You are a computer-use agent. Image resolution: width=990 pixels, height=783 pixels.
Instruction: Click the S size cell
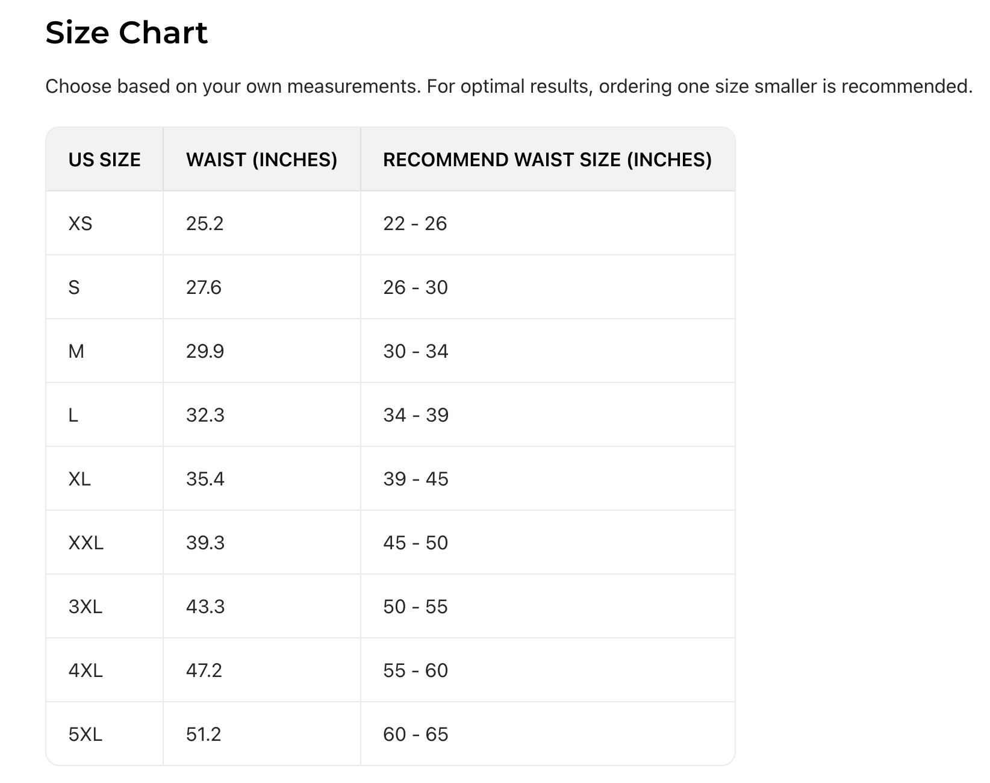pyautogui.click(x=74, y=287)
